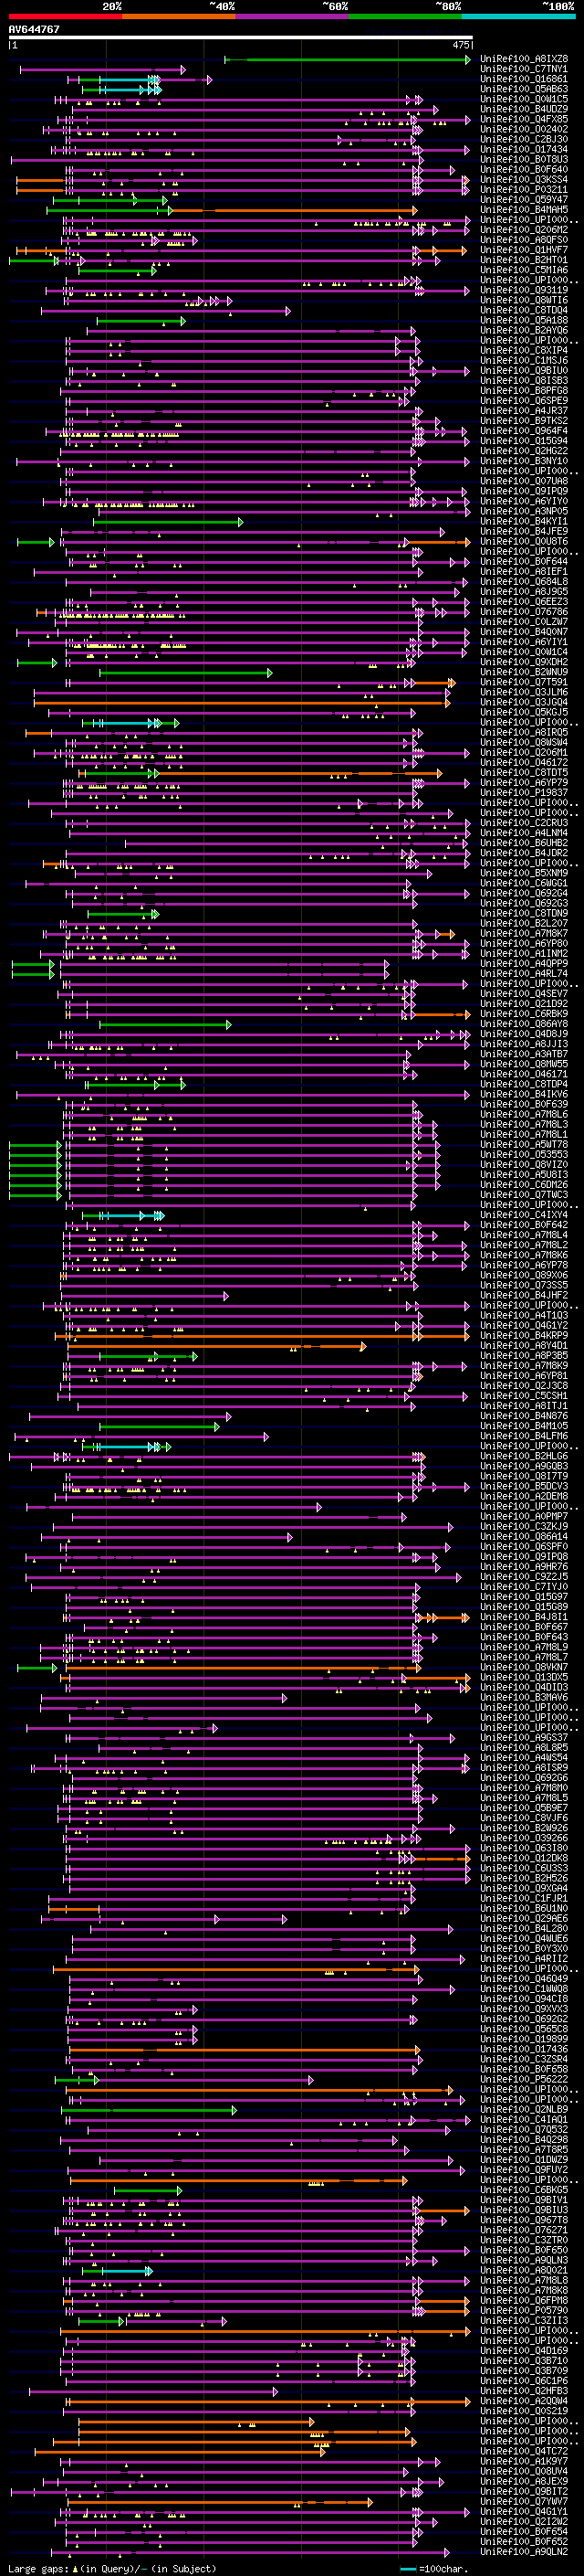Viewport: 584px width, 2576px height.
Task: Click hit label UniRef100_Q59Y47
Action: pyautogui.click(x=524, y=199)
